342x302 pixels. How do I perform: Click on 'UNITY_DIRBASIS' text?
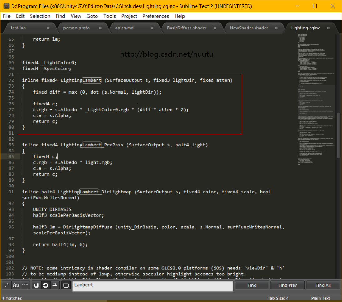coord(52,209)
